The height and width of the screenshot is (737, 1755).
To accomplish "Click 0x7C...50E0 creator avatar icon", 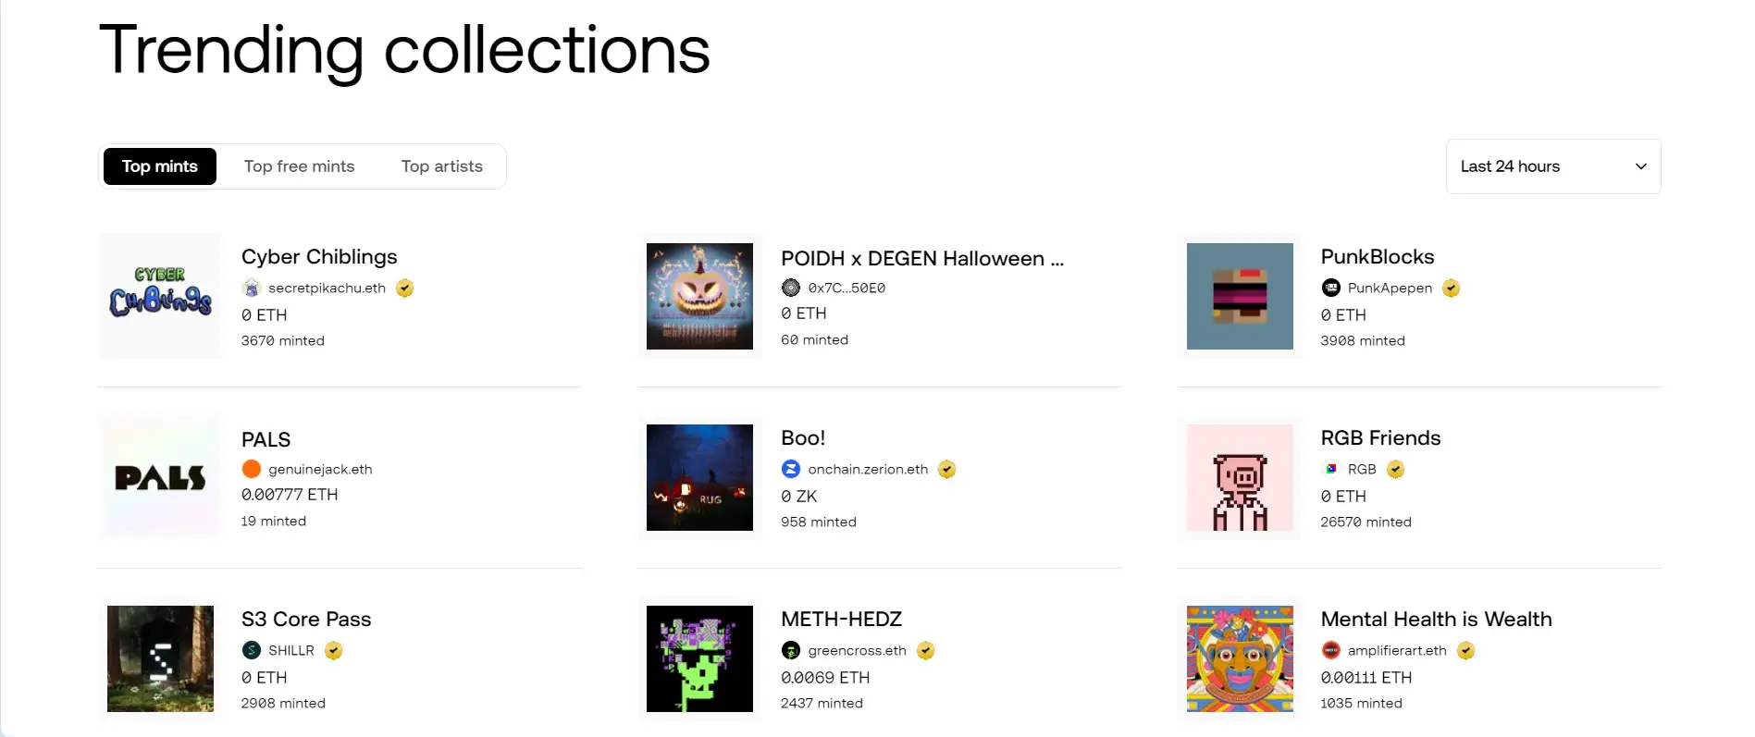I will pyautogui.click(x=791, y=288).
